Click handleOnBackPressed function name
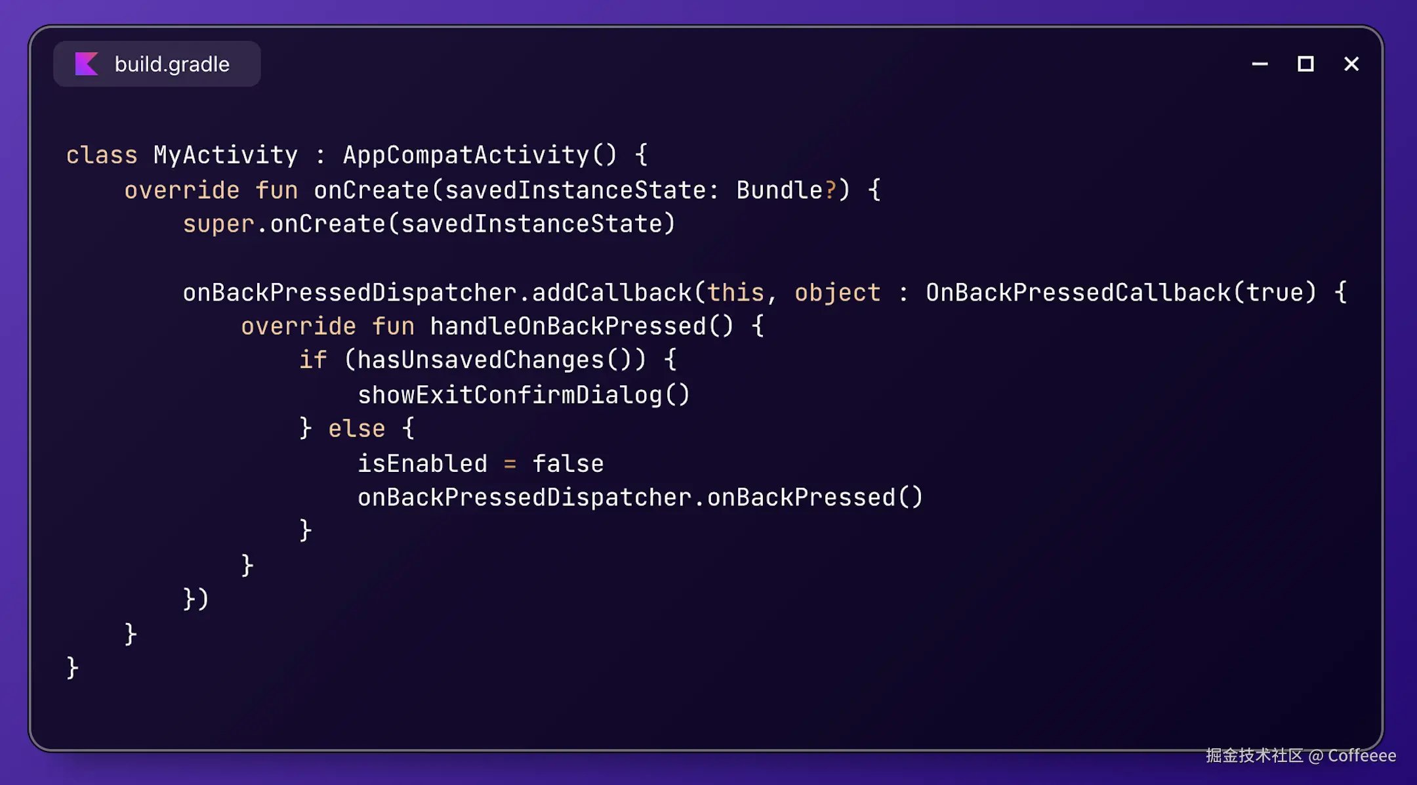 pyautogui.click(x=568, y=327)
